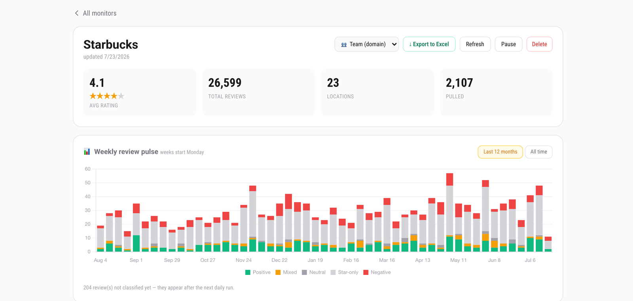This screenshot has width=633, height=301.
Task: Toggle the Star-only legend swatch
Action: (333, 272)
